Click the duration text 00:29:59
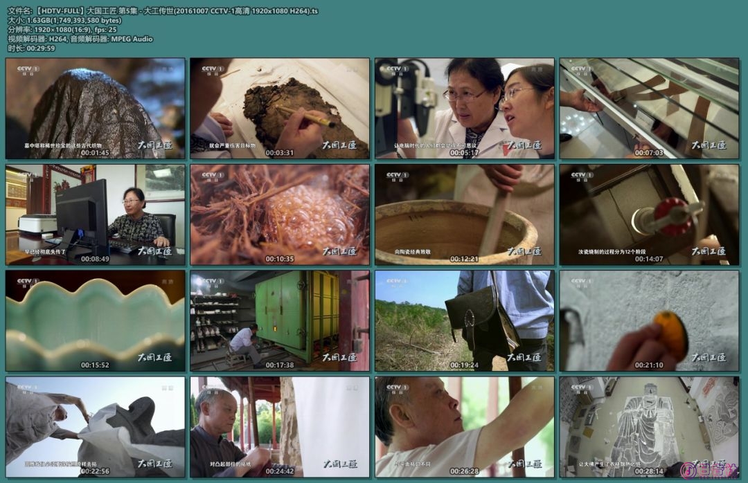 tap(31, 48)
